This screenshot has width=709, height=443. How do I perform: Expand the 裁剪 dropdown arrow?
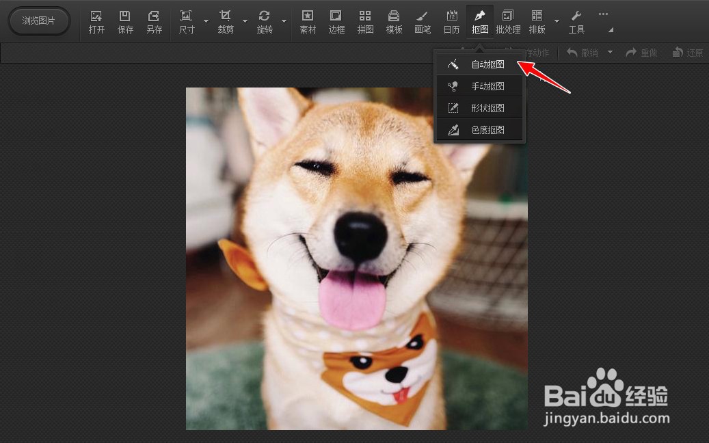(x=245, y=21)
